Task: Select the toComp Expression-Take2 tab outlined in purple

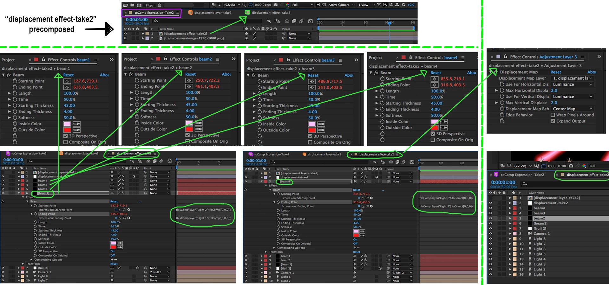Action: [151, 13]
